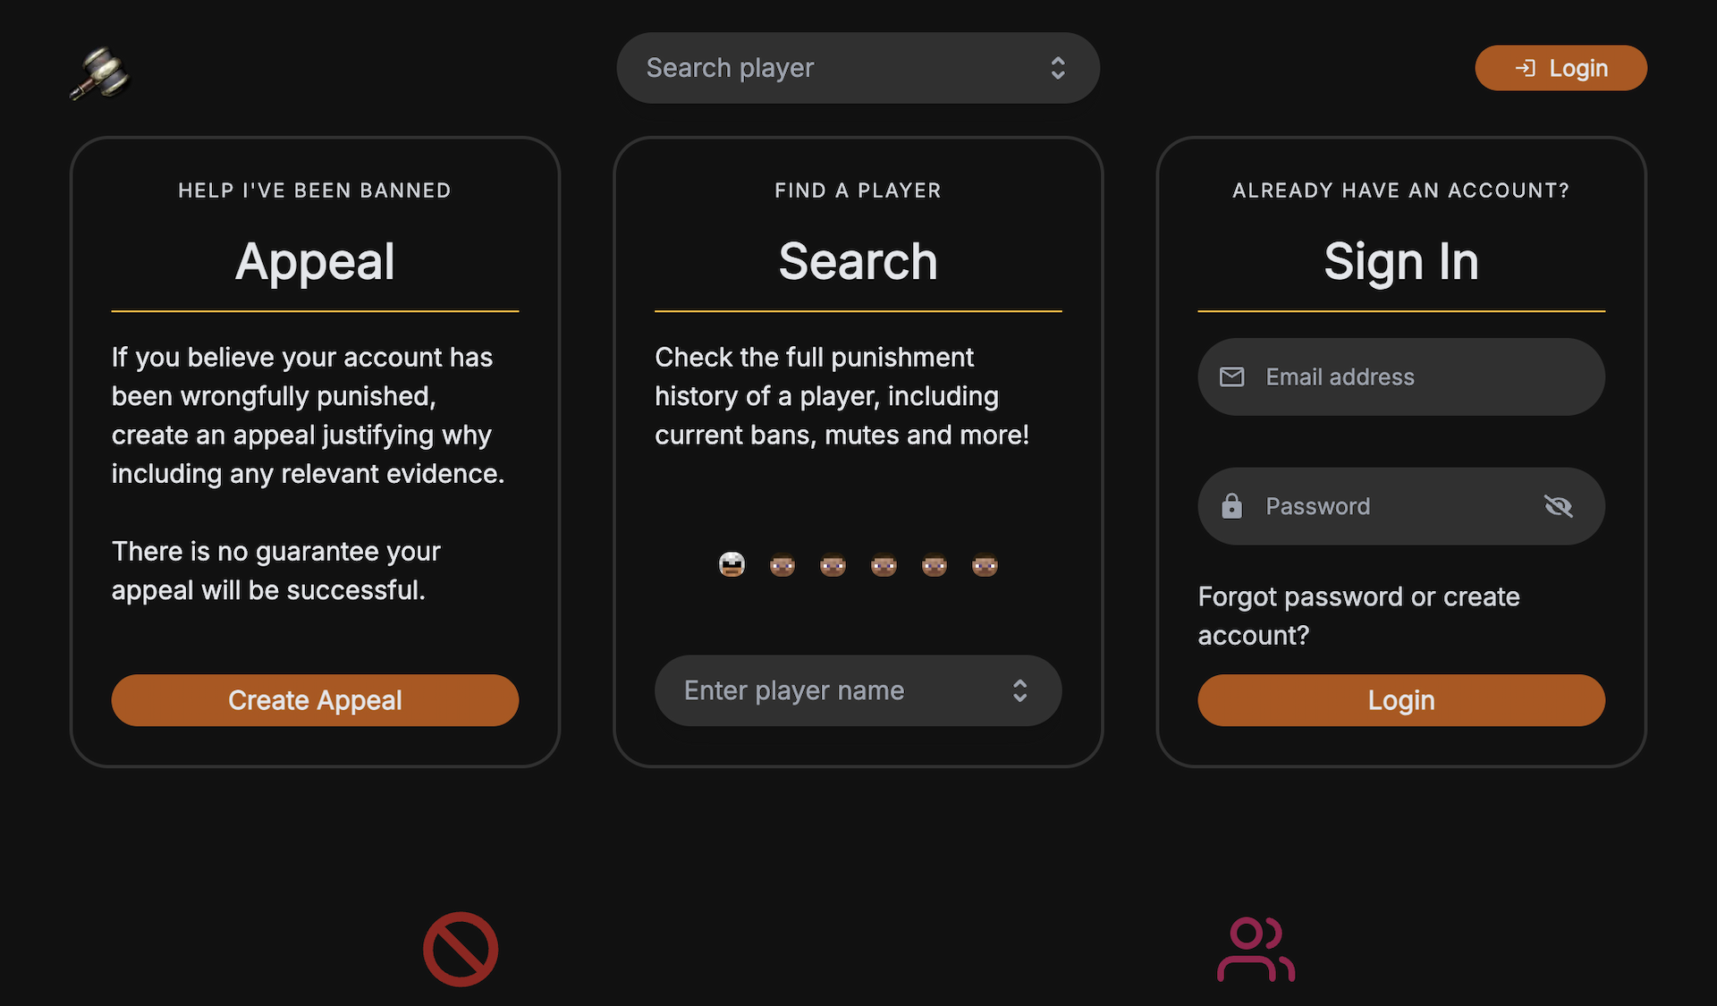
Task: Click the Forgot password or create account link
Action: coord(1358,615)
